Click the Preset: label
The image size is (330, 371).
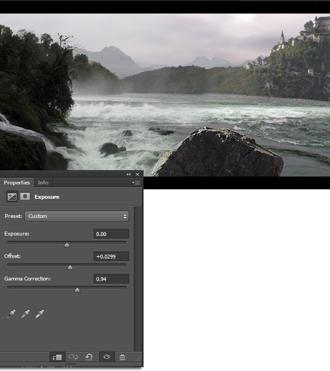point(14,216)
